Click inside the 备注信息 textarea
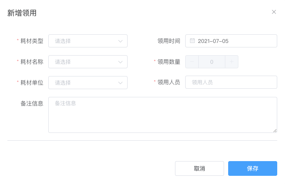This screenshot has width=285, height=184. [x=162, y=115]
